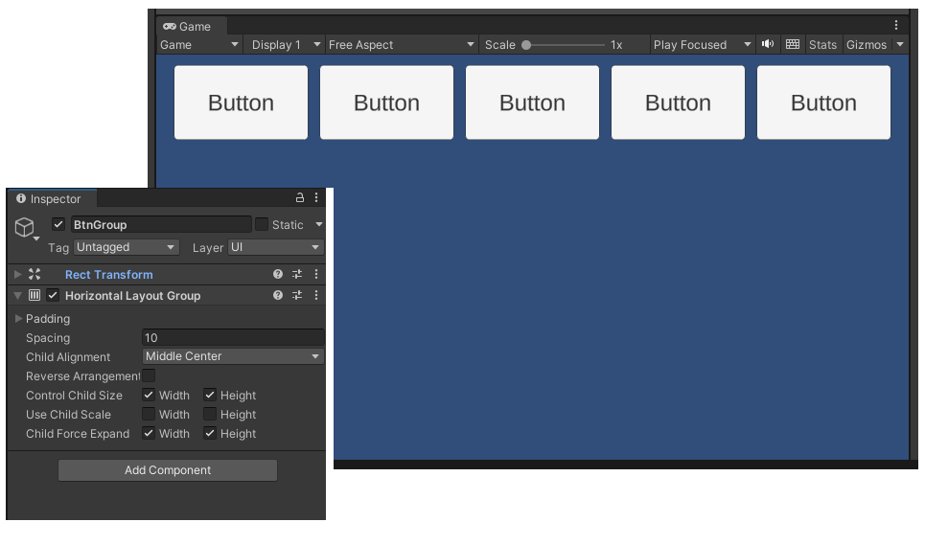Open Rect Transform preset settings icon
925x545 pixels.
coord(297,274)
